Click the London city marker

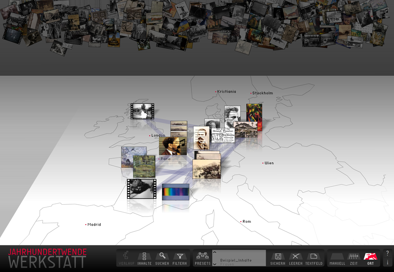pyautogui.click(x=157, y=135)
